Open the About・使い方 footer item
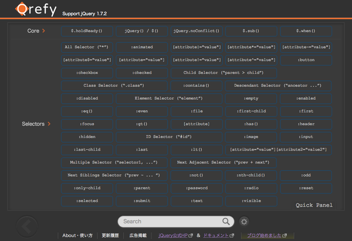 (x=77, y=235)
